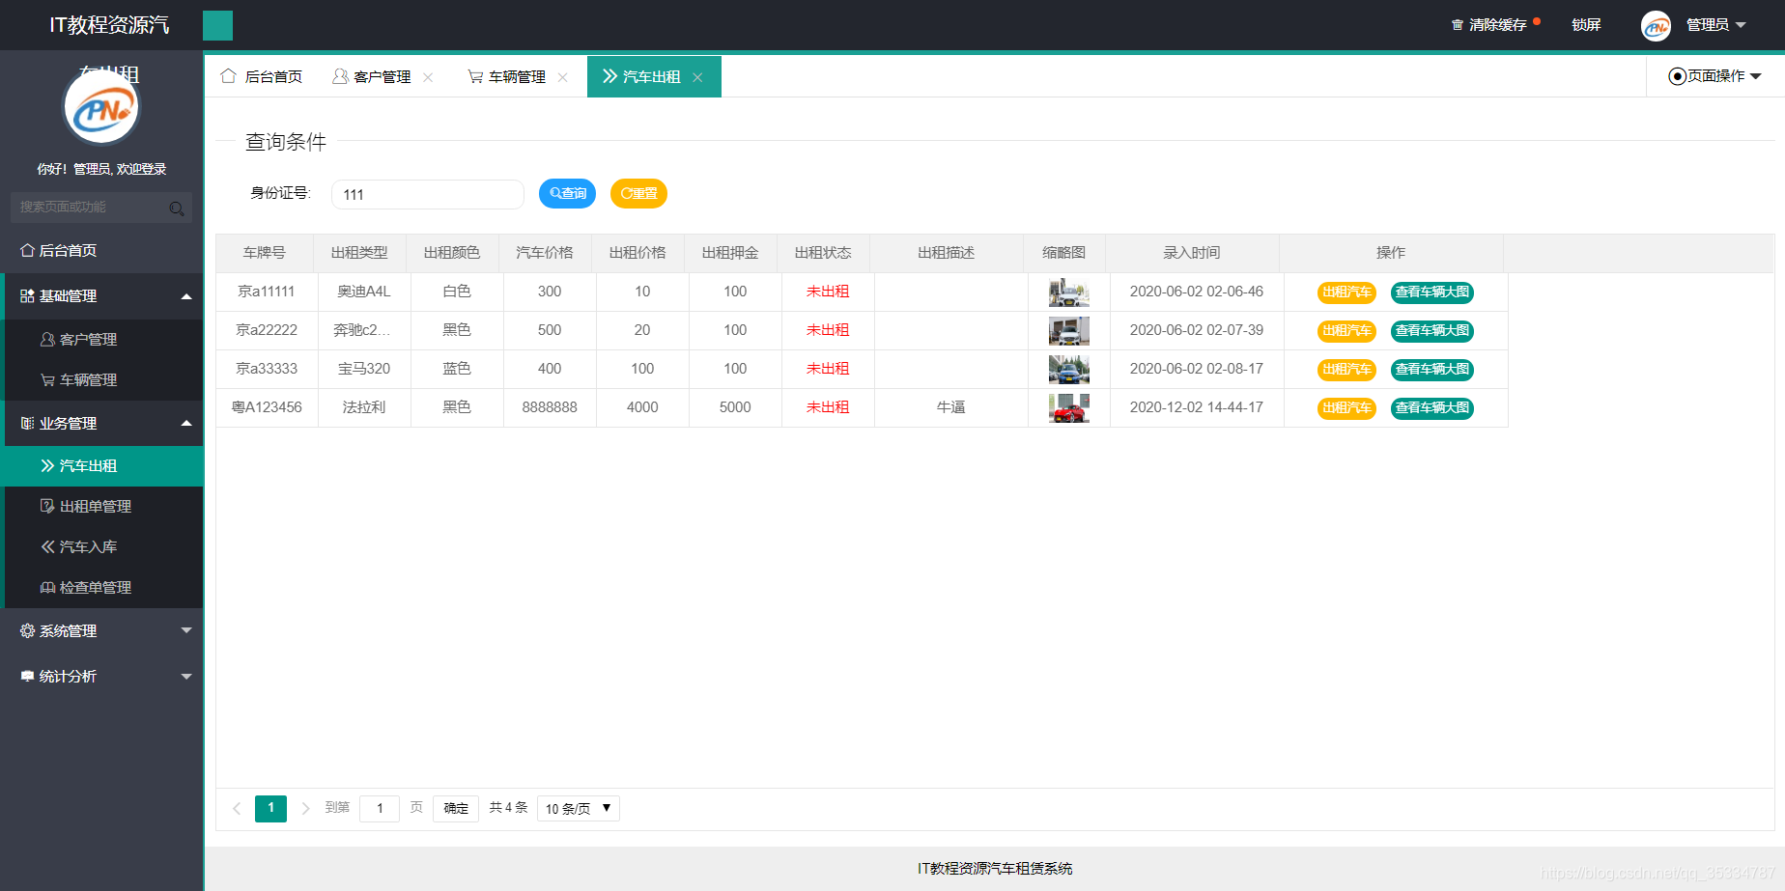Open the 10 条/页 page size dropdown

(x=578, y=808)
